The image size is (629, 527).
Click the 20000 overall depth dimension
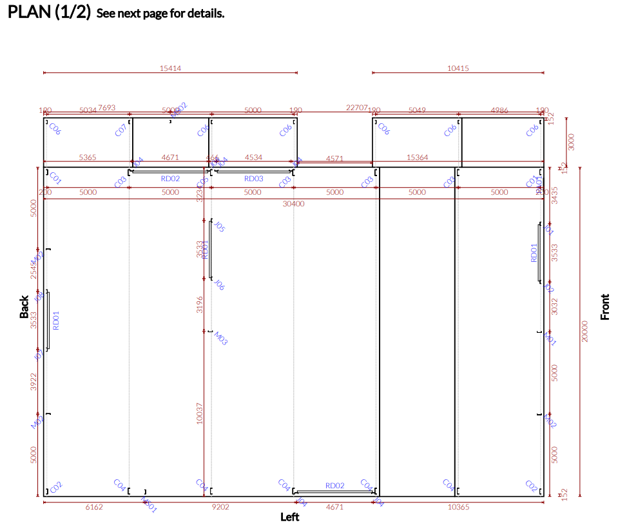585,332
